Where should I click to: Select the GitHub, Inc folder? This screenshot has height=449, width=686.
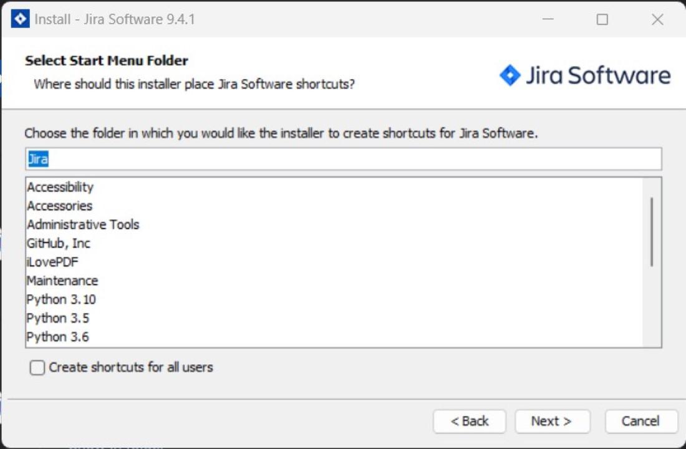57,243
